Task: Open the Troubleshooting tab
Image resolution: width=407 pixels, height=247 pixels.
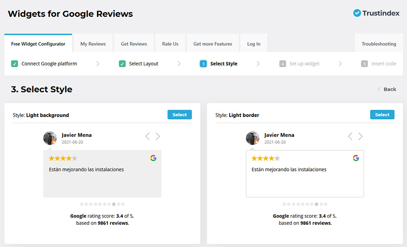Action: coord(378,44)
